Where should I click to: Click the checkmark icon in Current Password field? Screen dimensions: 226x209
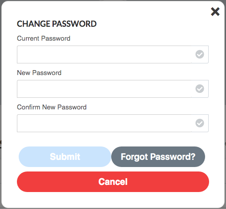(x=200, y=54)
